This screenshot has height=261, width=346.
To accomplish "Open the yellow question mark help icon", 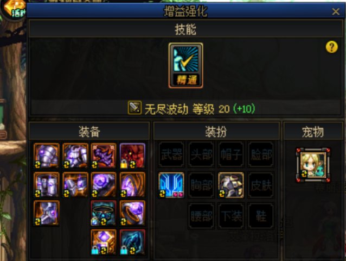I will pyautogui.click(x=332, y=47).
